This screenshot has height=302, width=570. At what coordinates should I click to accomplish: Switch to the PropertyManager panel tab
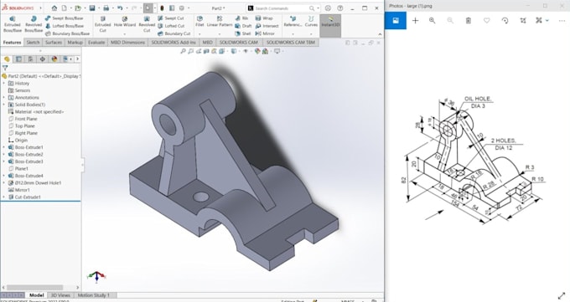[18, 59]
